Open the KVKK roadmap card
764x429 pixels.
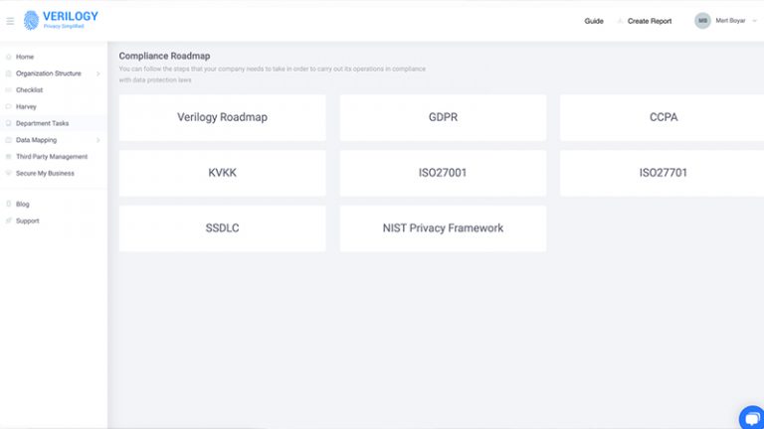[222, 173]
